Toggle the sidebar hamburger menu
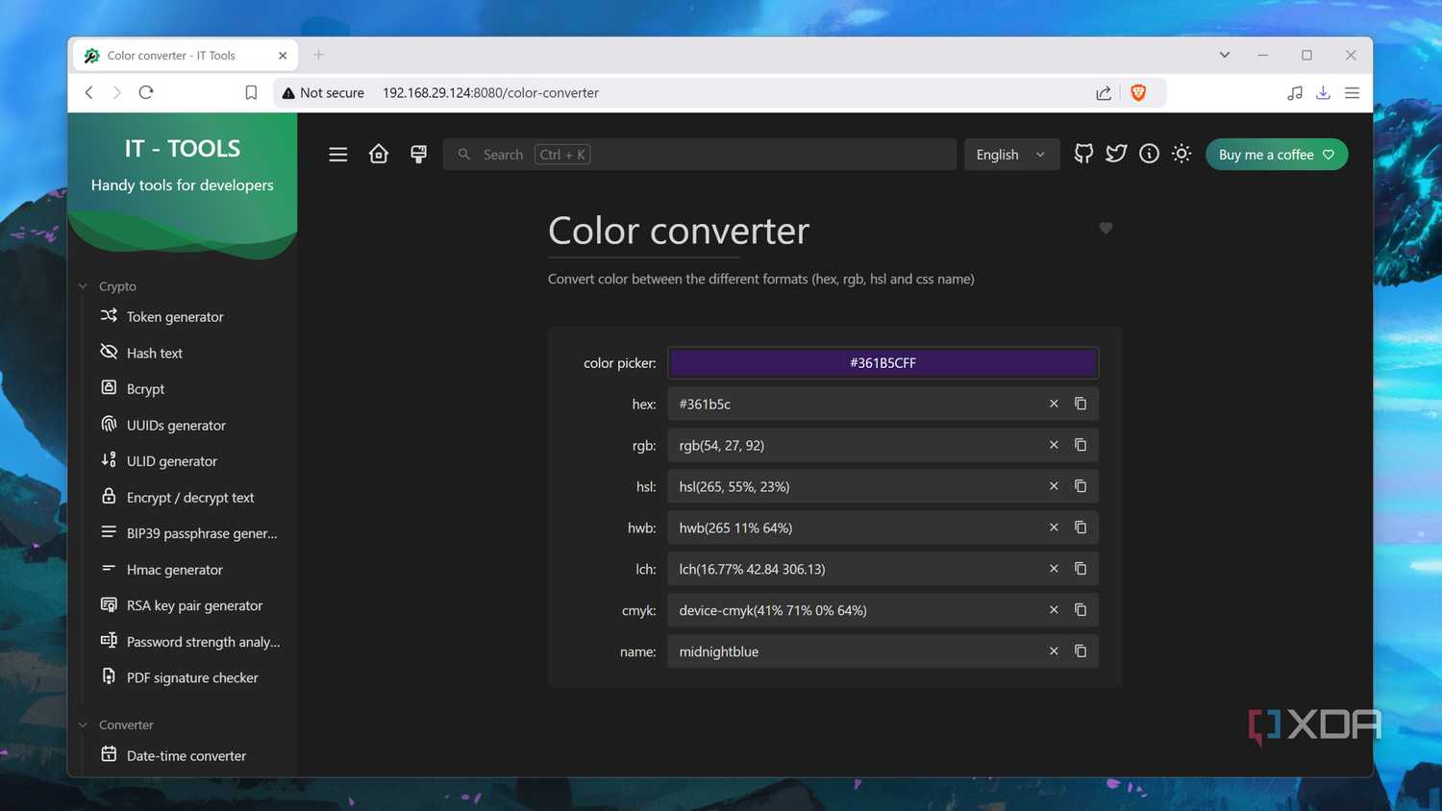 tap(338, 155)
